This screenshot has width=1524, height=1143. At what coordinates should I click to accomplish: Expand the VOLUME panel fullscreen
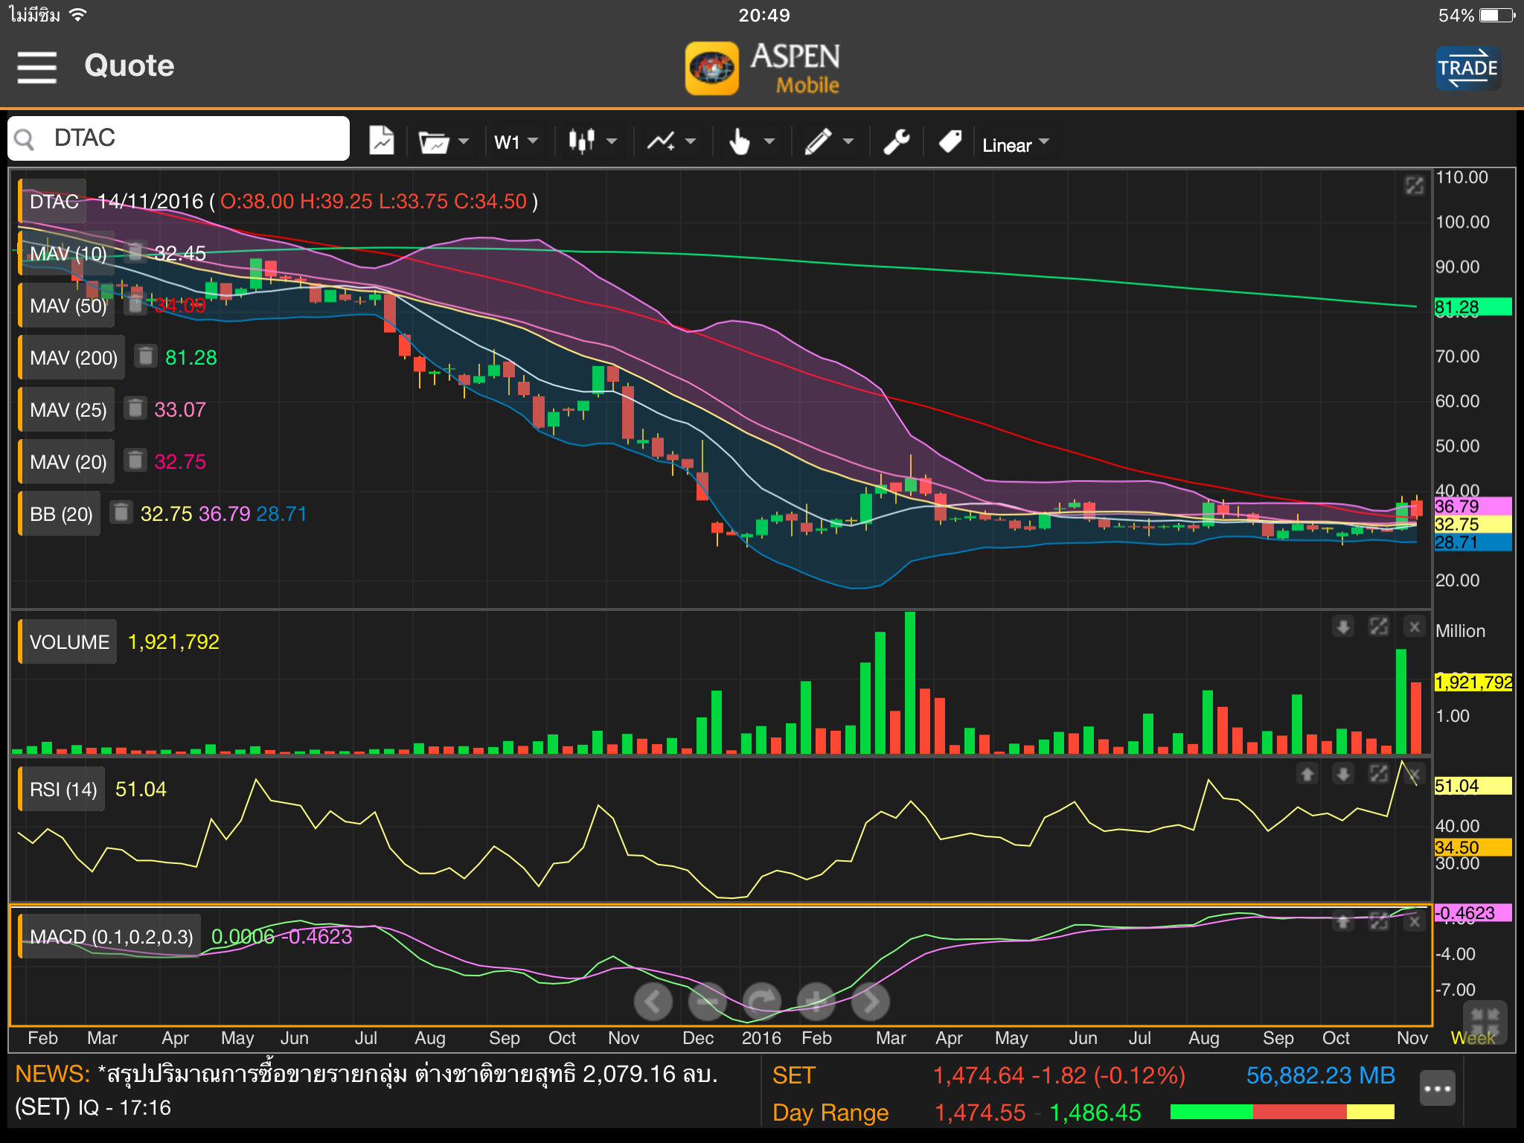click(x=1379, y=627)
